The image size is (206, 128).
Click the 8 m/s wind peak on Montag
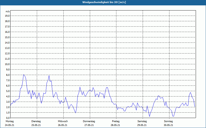(x=24, y=75)
